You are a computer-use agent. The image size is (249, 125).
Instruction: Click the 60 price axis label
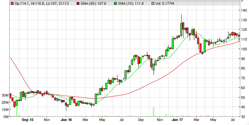243,88
